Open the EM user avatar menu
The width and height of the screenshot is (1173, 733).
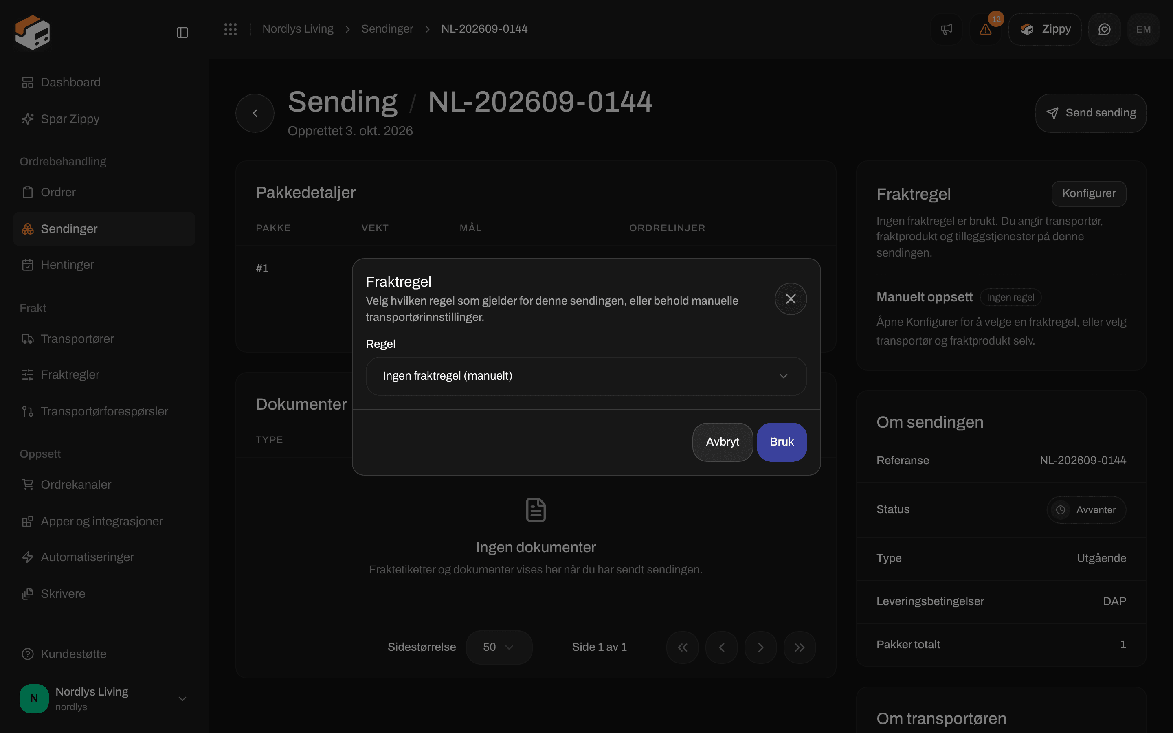[x=1143, y=30]
